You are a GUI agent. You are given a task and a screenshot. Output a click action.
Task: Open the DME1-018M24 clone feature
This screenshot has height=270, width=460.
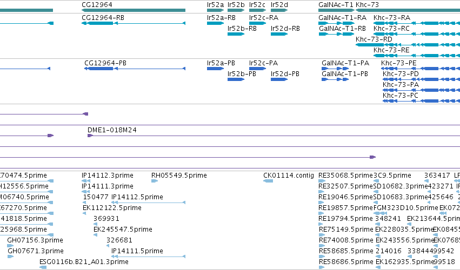(x=112, y=130)
